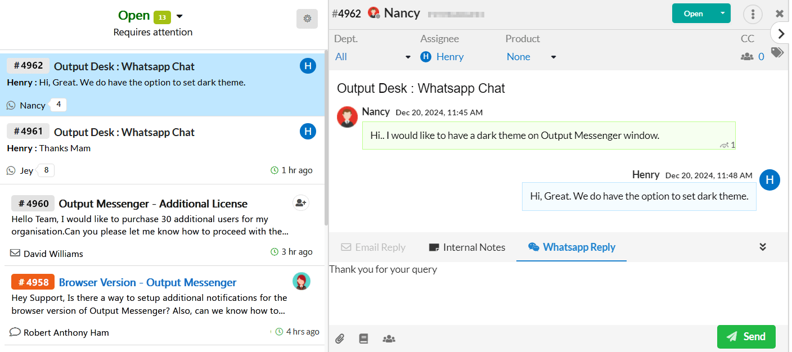Image resolution: width=792 pixels, height=352 pixels.
Task: Switch to the Email Reply tab
Action: (x=373, y=247)
